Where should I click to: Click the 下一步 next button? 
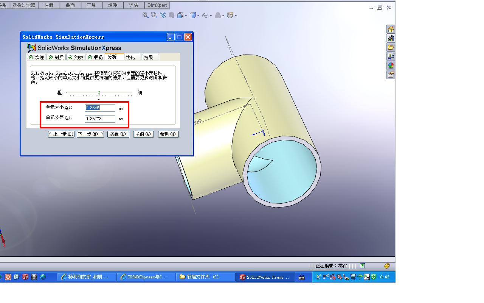point(90,134)
